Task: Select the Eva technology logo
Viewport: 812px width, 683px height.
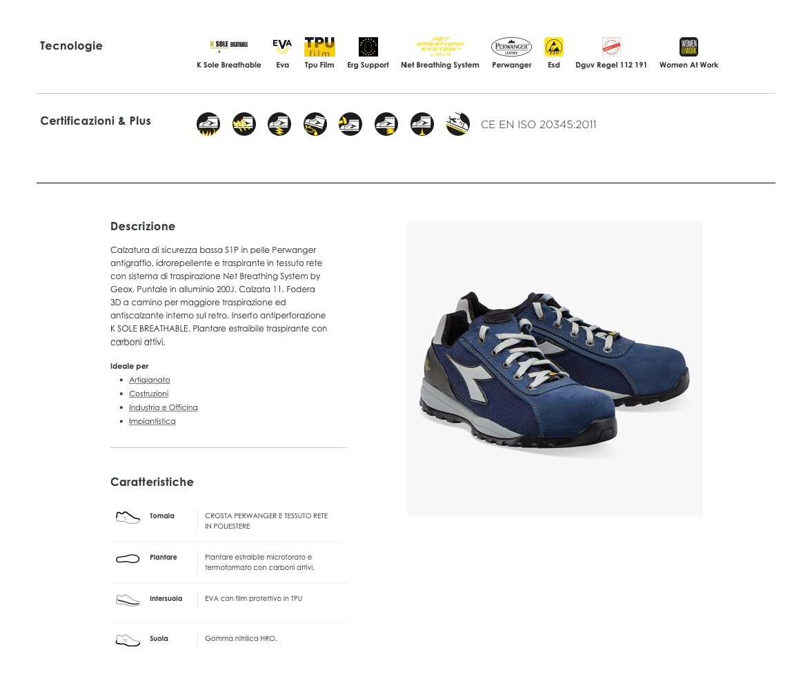Action: coord(282,45)
